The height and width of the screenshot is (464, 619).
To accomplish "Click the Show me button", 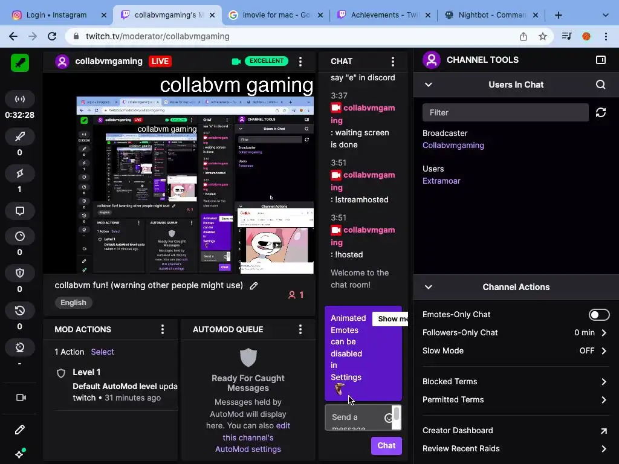I will pos(391,319).
